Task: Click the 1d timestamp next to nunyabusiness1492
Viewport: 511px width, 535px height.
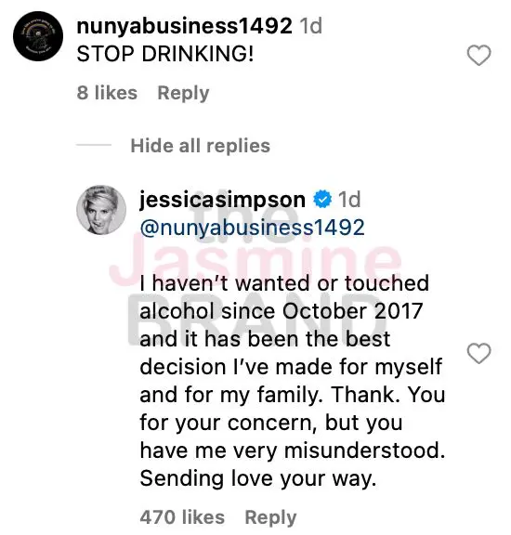Action: tap(310, 26)
